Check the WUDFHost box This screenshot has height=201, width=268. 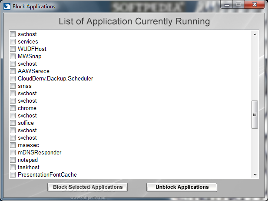[13, 49]
